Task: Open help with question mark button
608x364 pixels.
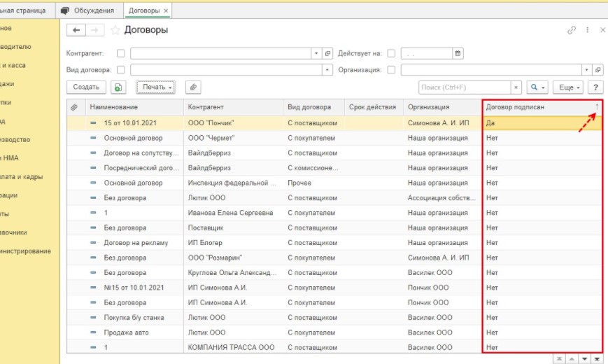Action: pos(595,87)
